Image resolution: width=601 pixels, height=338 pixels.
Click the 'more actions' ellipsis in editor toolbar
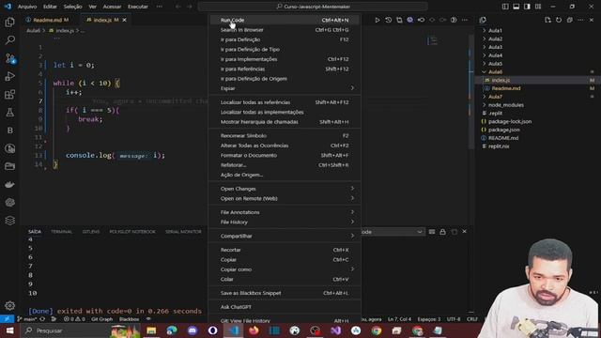coord(465,20)
